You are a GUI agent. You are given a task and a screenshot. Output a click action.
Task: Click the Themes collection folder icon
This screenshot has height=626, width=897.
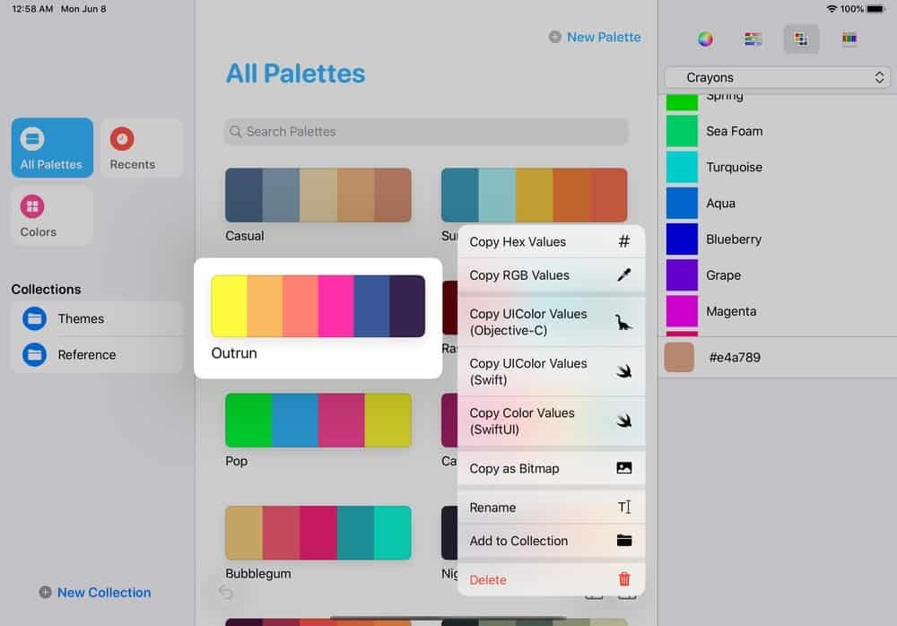tap(34, 318)
